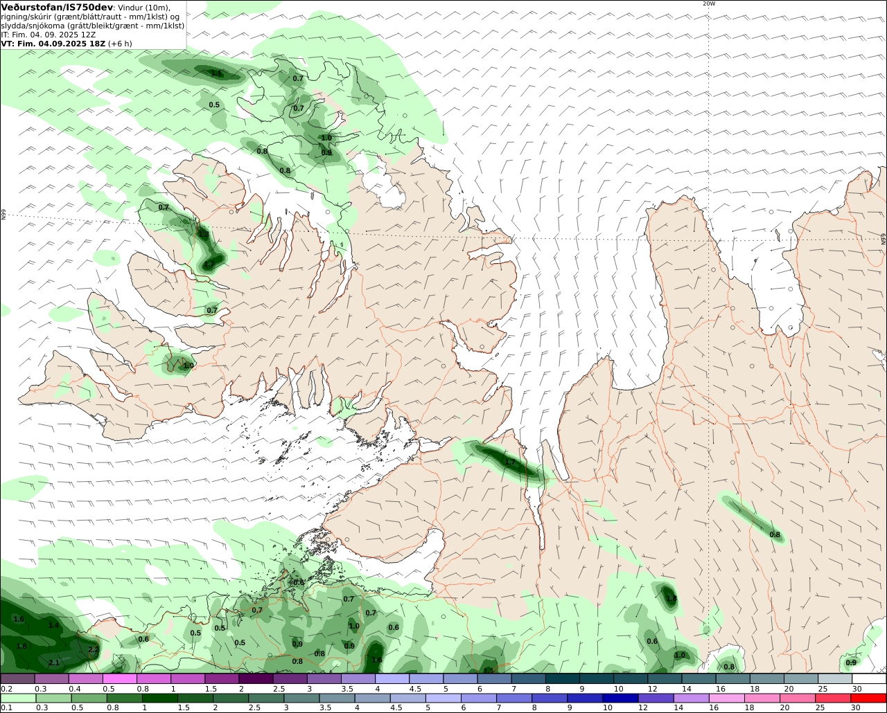Viewport: 887px width, 713px height.
Task: Select the bright pink upper legend swatch at 0.5
Action: pyautogui.click(x=119, y=678)
